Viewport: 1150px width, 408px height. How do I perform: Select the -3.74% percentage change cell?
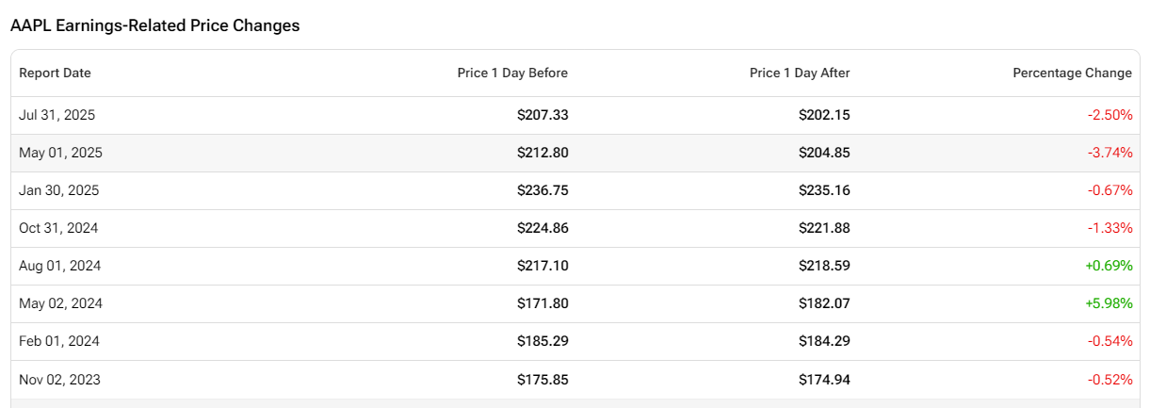1110,153
